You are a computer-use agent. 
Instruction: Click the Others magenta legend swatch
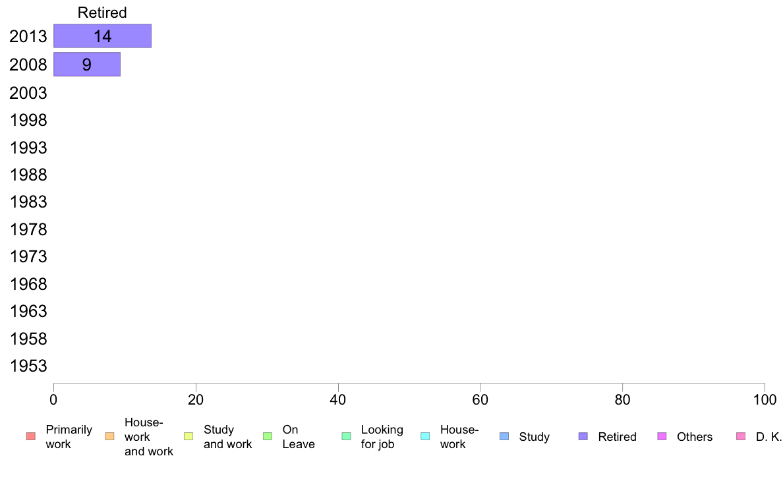pos(662,436)
